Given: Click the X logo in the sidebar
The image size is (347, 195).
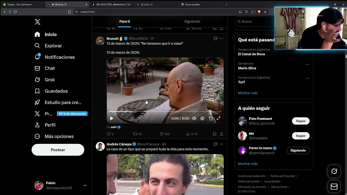Looking at the screenshot, I should [37, 22].
